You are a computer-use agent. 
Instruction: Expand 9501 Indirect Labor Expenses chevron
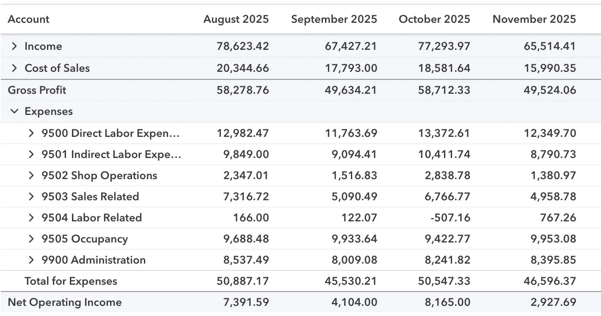(31, 155)
